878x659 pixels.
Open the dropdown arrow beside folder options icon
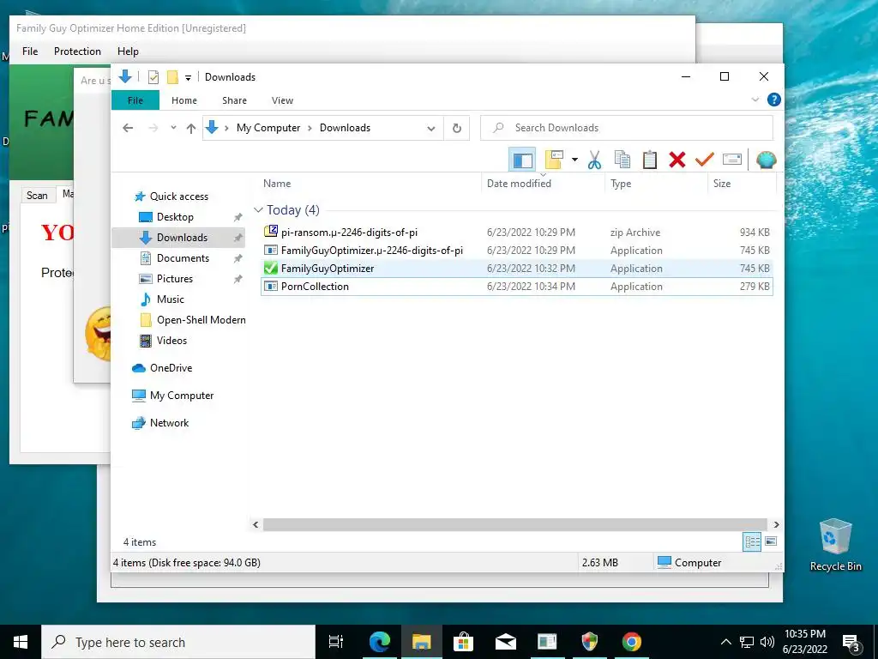(x=574, y=160)
